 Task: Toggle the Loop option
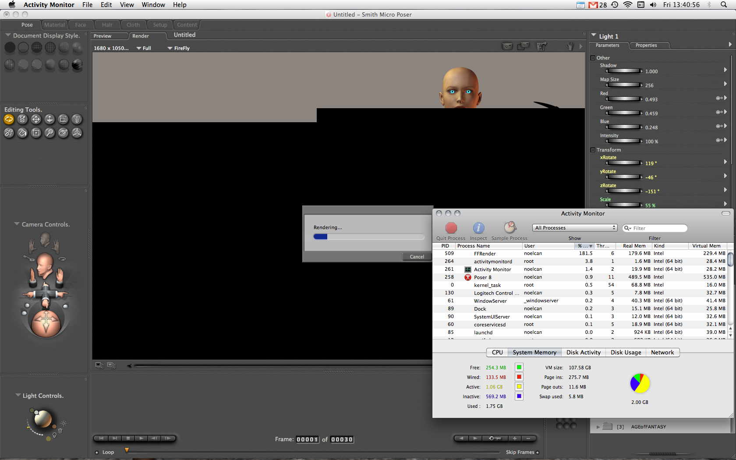[x=97, y=453]
